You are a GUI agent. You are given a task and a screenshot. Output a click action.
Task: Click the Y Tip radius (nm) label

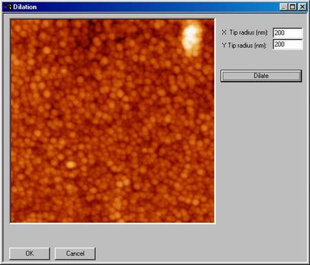click(245, 46)
